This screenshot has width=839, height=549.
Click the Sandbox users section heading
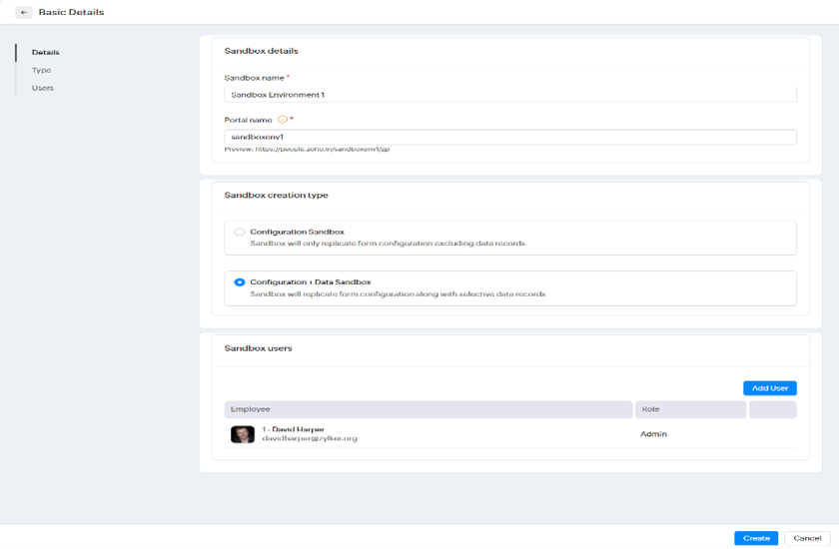(x=258, y=348)
